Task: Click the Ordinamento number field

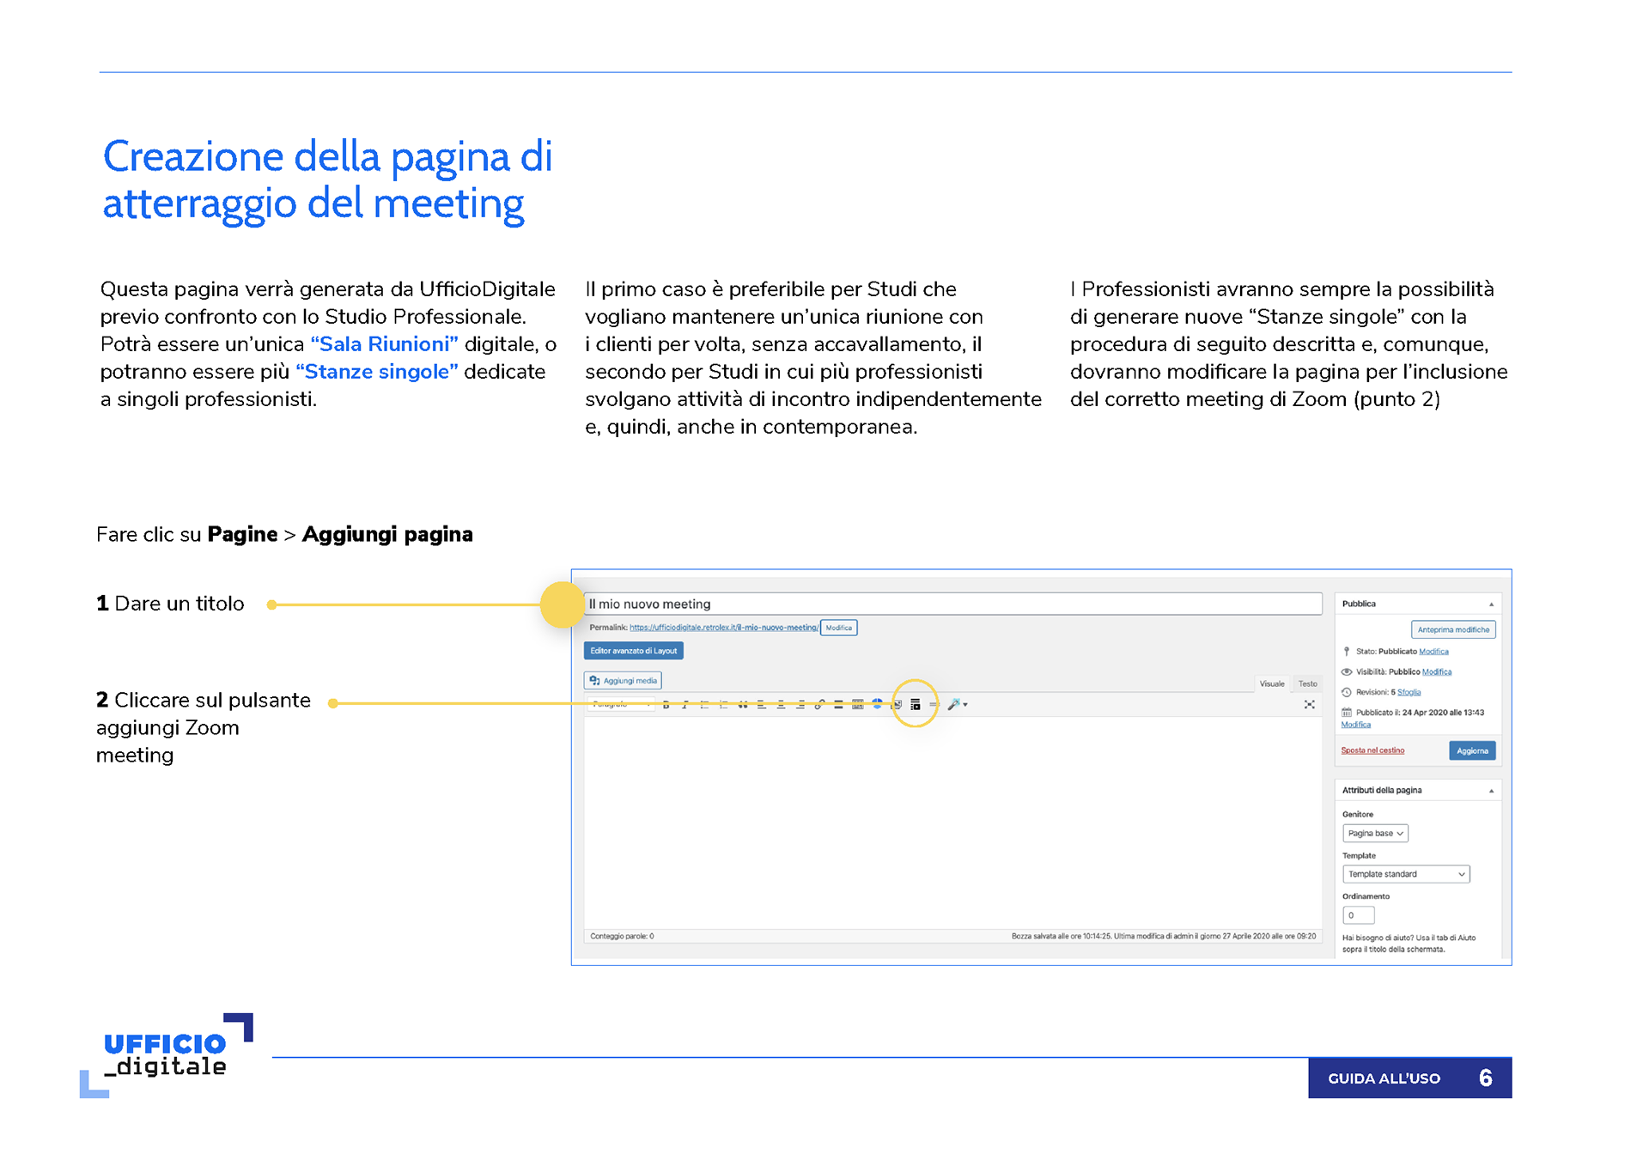Action: [x=1357, y=915]
